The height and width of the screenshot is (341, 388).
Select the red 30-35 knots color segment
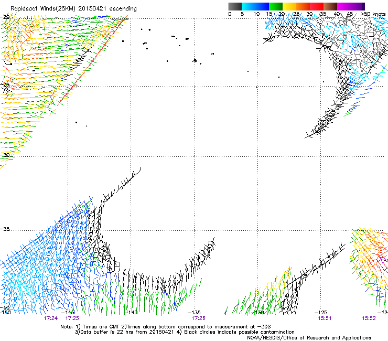[317, 6]
